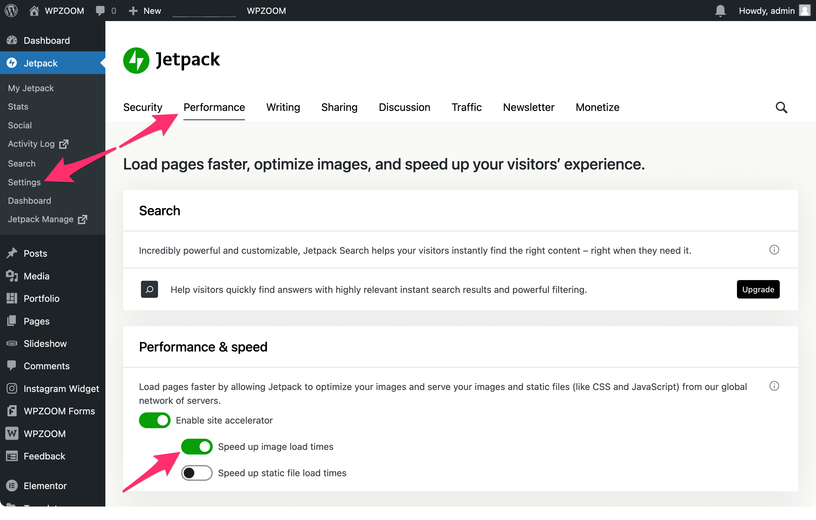The height and width of the screenshot is (520, 816).
Task: Open the Newsletter tab
Action: [528, 107]
